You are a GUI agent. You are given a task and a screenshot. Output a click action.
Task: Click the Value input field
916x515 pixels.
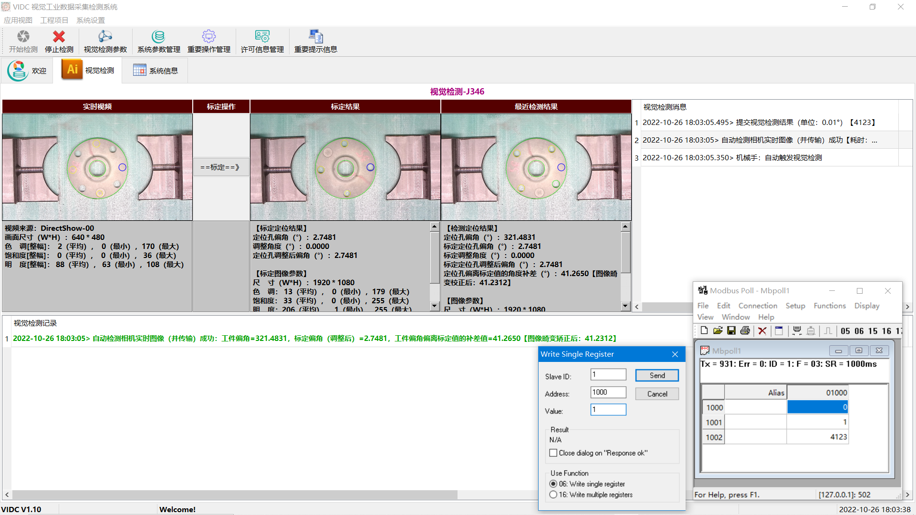608,410
